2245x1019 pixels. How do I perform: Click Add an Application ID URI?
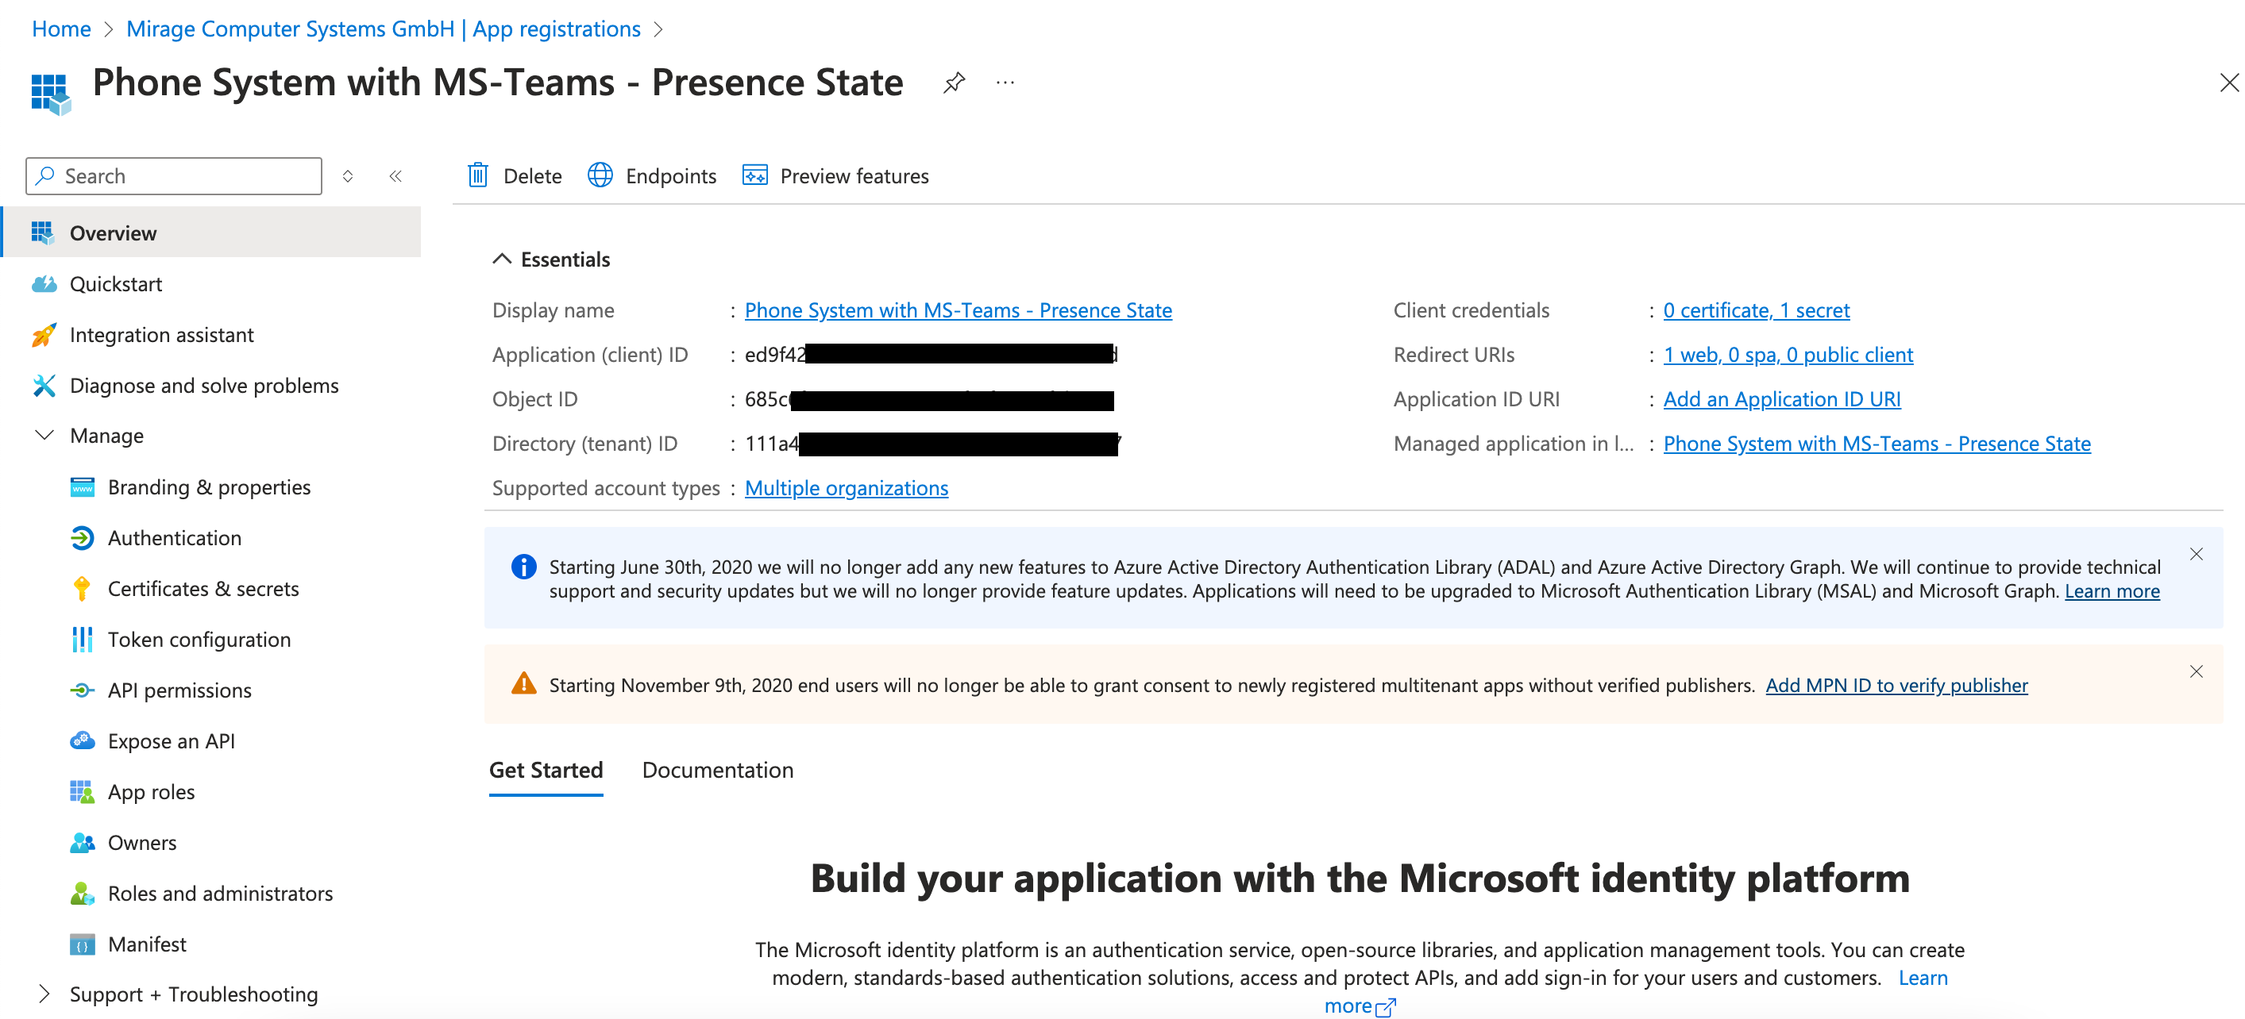pos(1781,399)
